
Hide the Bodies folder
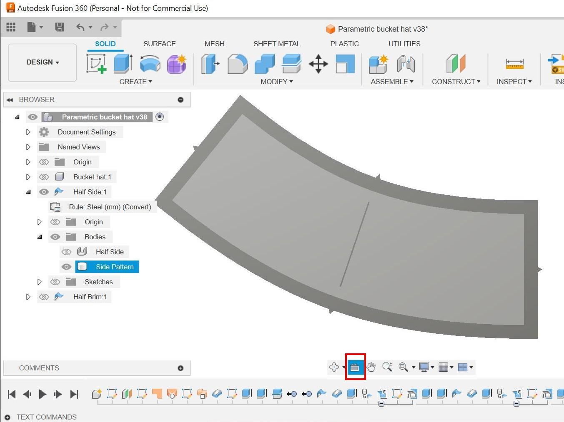[55, 237]
